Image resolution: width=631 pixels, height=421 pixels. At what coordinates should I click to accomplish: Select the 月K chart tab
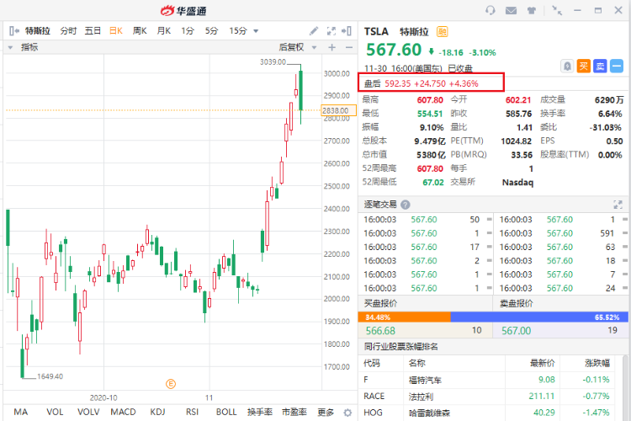coord(164,30)
